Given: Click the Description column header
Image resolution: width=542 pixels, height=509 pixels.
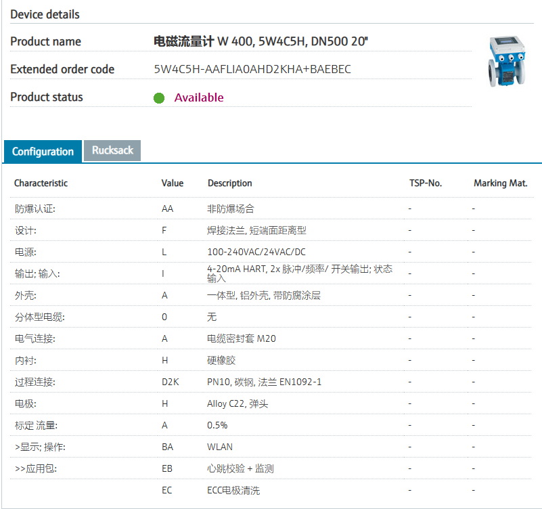Looking at the screenshot, I should coord(229,183).
